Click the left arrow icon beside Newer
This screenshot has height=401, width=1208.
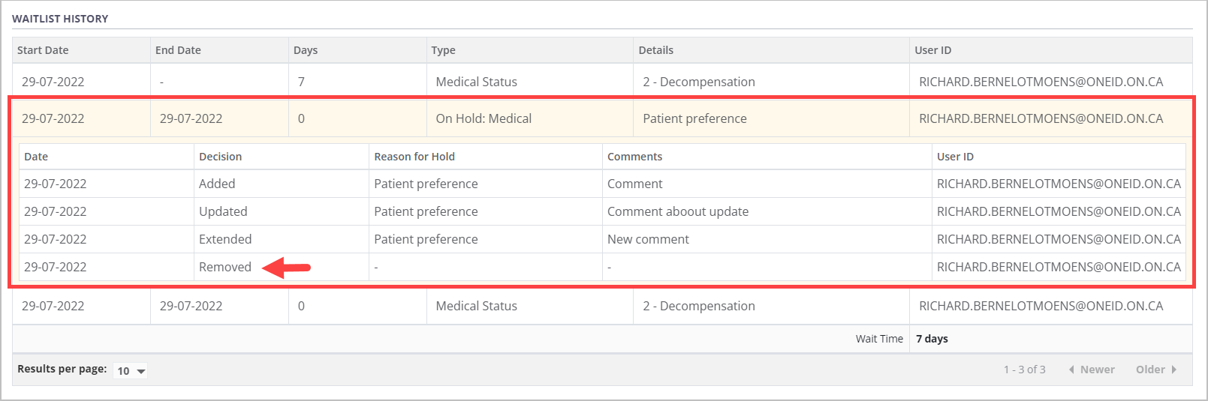pos(1071,370)
